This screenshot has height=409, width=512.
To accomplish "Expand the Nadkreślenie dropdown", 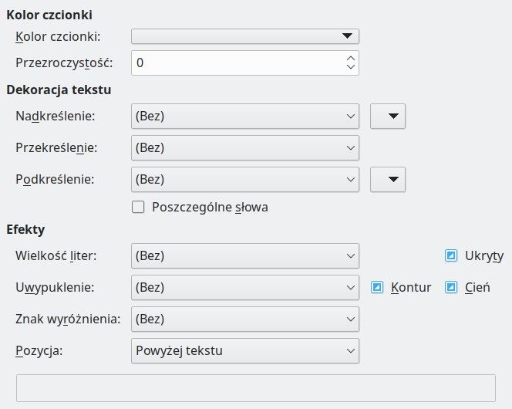I will point(245,117).
